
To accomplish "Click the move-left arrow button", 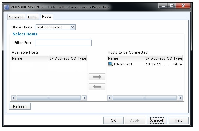I will tap(97, 87).
